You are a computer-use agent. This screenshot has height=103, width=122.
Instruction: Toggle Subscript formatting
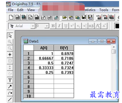[x=79, y=26]
